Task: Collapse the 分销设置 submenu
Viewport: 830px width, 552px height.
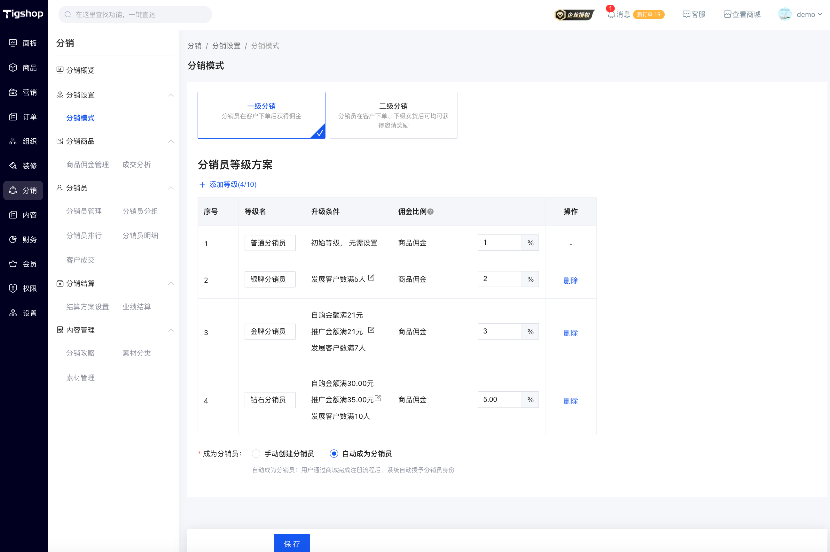Action: (171, 95)
